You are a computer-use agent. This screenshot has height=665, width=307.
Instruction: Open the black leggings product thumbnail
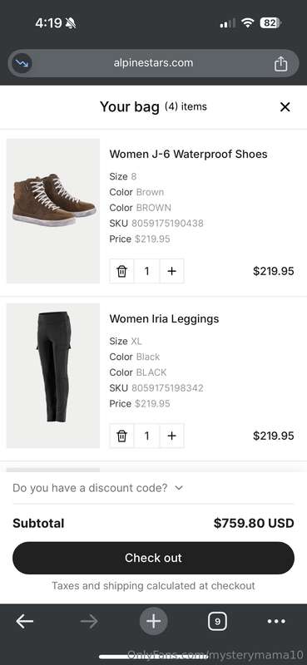point(53,376)
